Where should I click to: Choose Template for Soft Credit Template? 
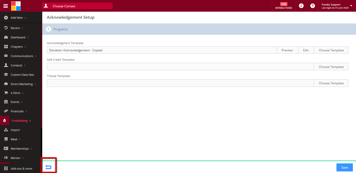tap(331, 67)
